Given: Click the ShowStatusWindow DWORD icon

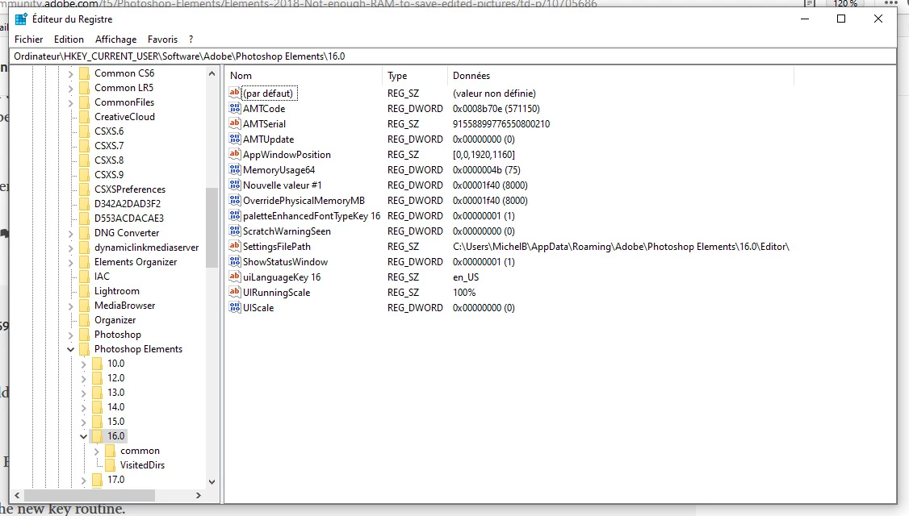Looking at the screenshot, I should click(x=235, y=262).
